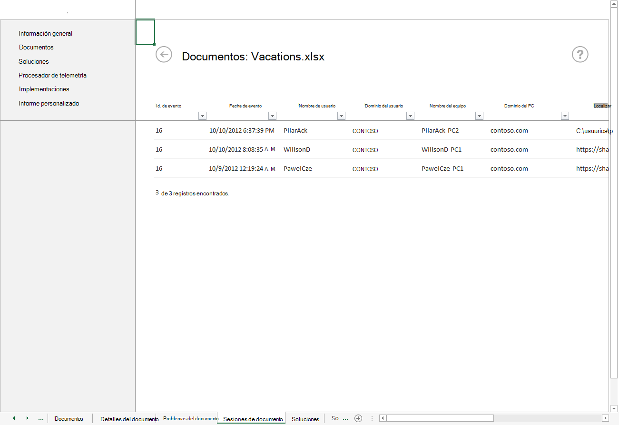Open the Nombre de usuario filter dropdown

[341, 116]
